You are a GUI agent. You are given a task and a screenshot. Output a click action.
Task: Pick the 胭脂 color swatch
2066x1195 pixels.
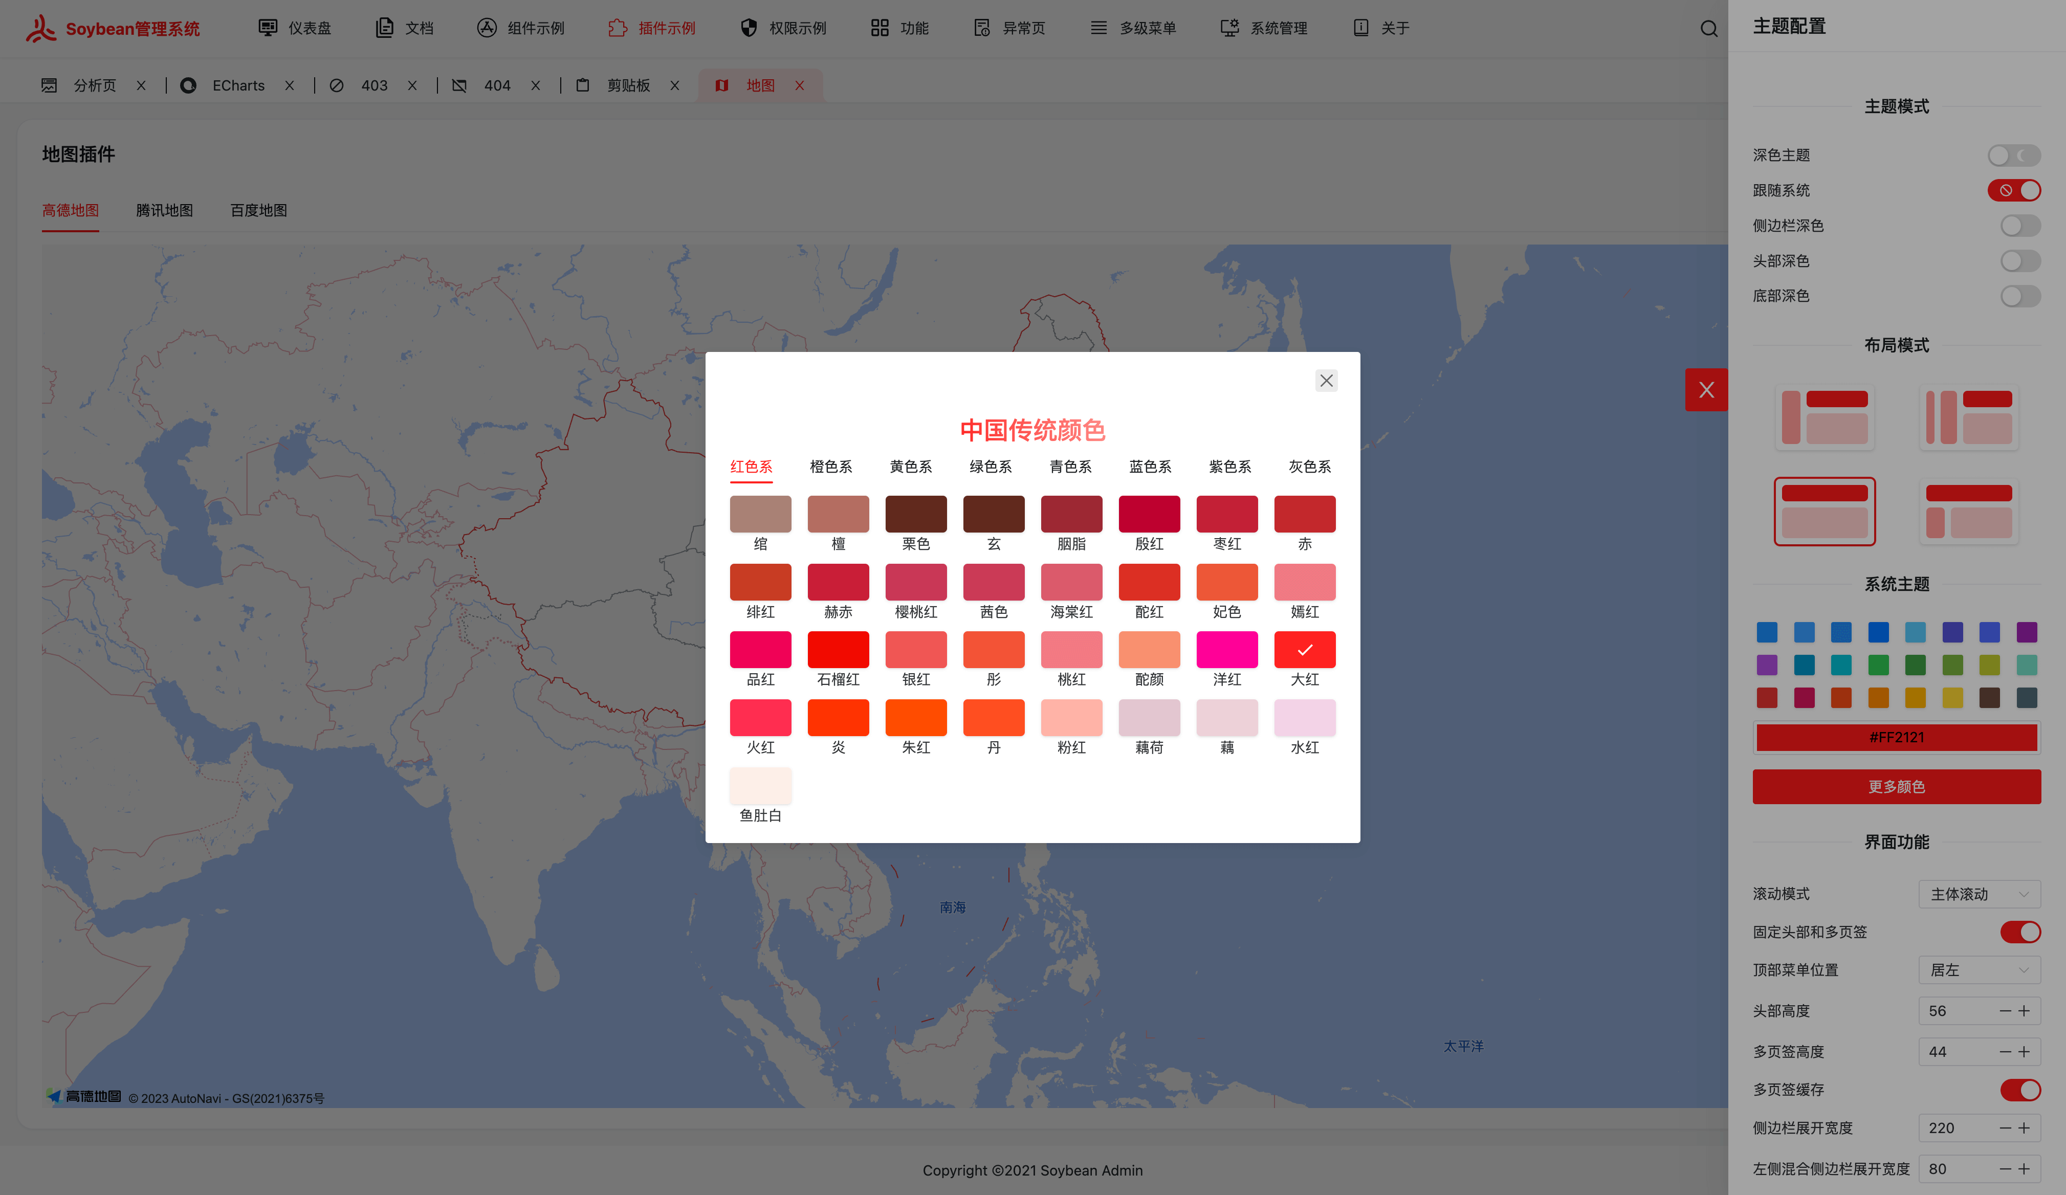[1071, 514]
